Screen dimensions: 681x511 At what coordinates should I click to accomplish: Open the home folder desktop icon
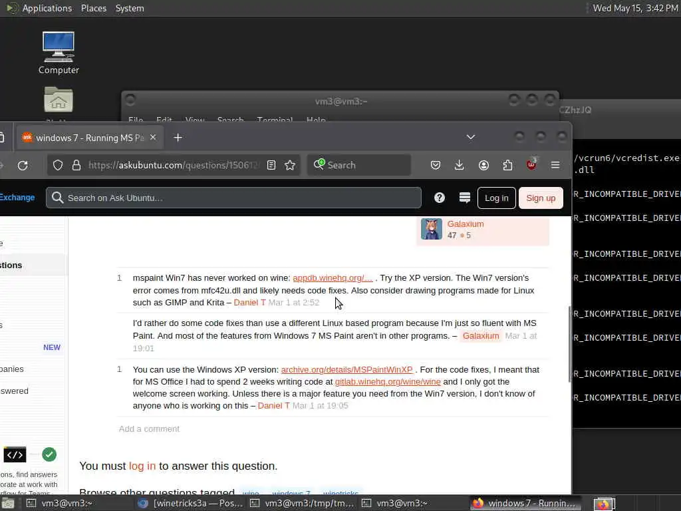pos(59,100)
